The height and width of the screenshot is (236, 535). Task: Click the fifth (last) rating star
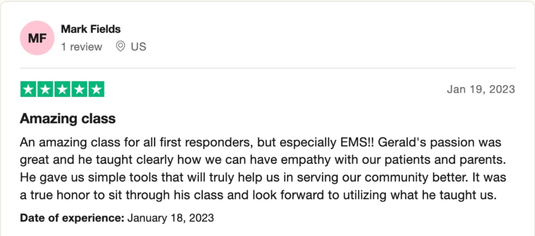96,89
